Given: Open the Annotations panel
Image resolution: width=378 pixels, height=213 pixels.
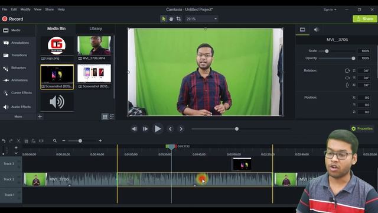Looking at the screenshot, I should tap(16, 43).
